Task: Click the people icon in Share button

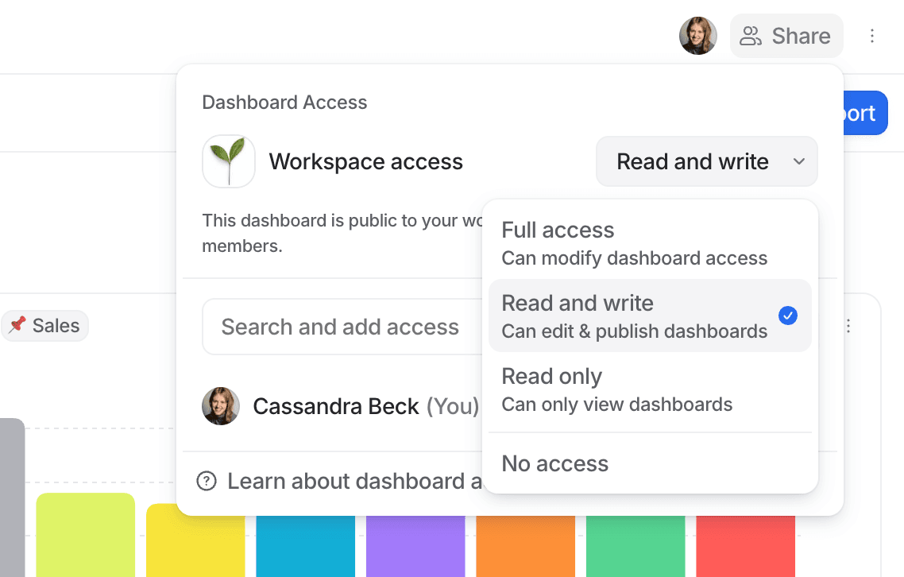Action: coord(750,36)
